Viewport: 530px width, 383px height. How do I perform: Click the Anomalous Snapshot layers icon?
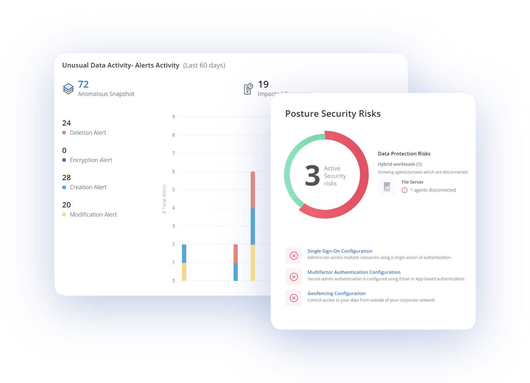[x=68, y=89]
